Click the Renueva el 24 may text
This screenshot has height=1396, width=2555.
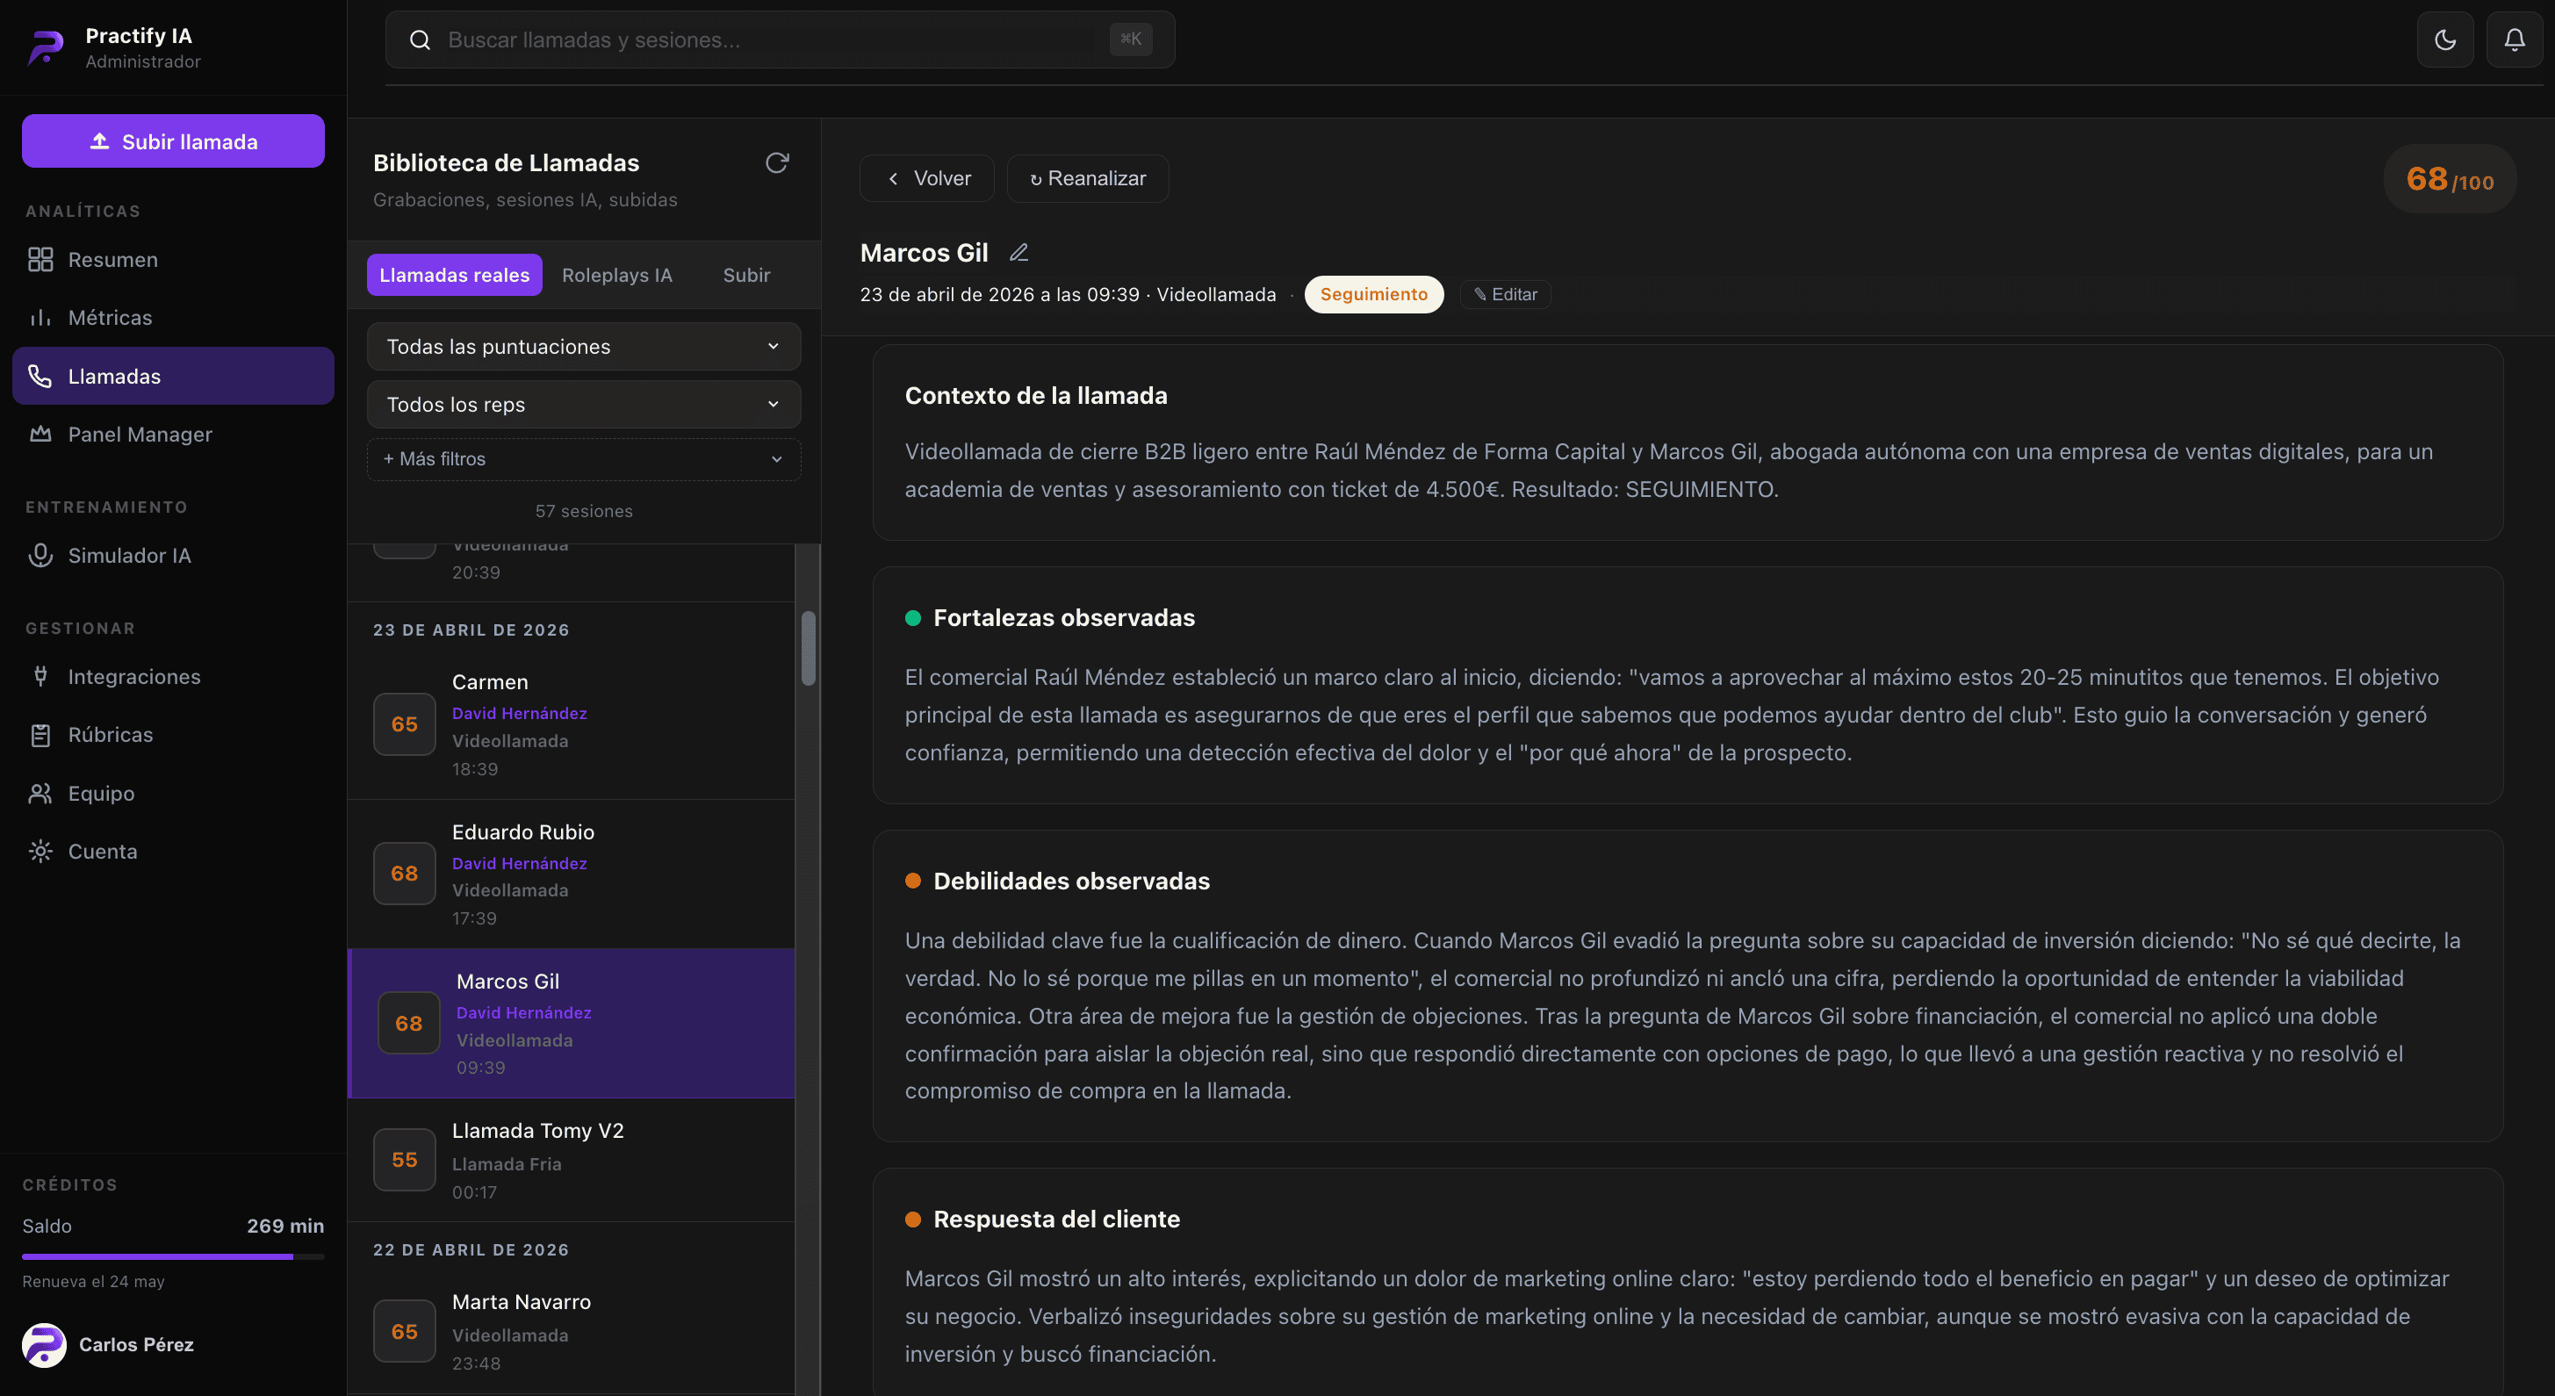[x=93, y=1281]
